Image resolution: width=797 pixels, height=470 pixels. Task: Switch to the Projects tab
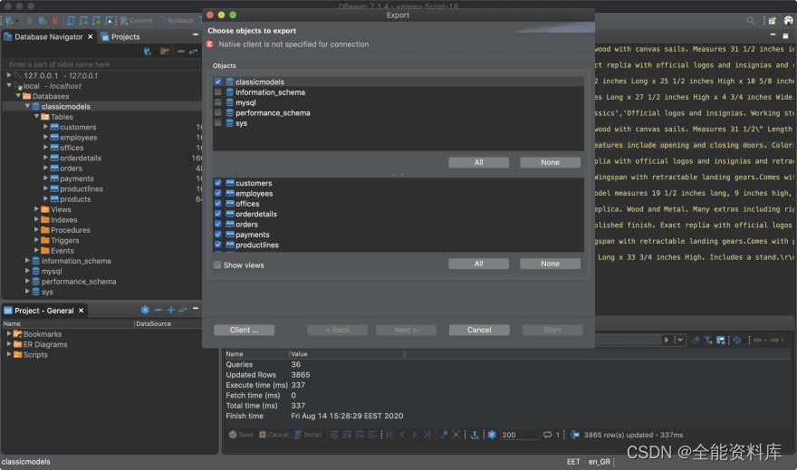tap(120, 36)
